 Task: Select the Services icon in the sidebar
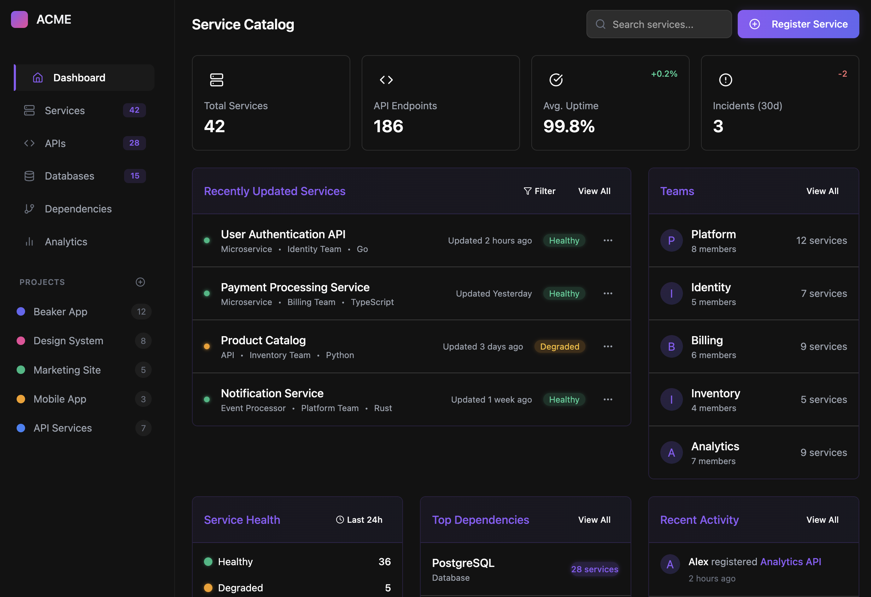click(x=29, y=110)
